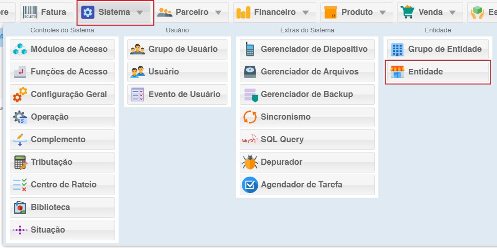Click the SQL Query MySQL icon

pyautogui.click(x=250, y=140)
